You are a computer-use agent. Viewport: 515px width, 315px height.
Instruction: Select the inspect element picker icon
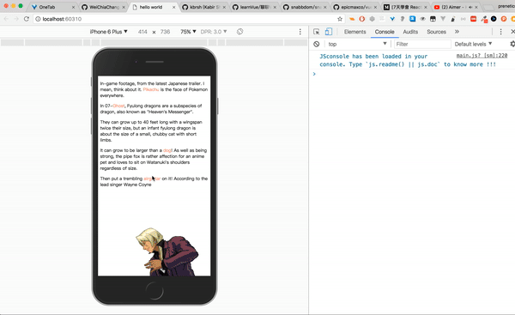click(316, 32)
